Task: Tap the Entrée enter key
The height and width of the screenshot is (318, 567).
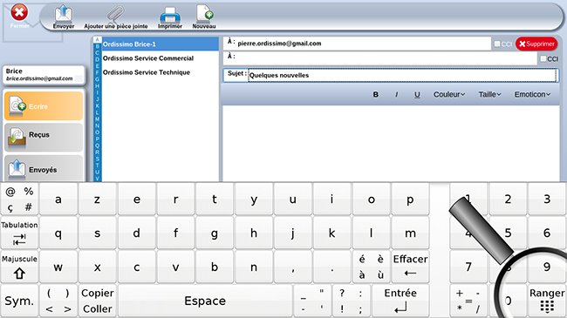Action: (x=400, y=301)
